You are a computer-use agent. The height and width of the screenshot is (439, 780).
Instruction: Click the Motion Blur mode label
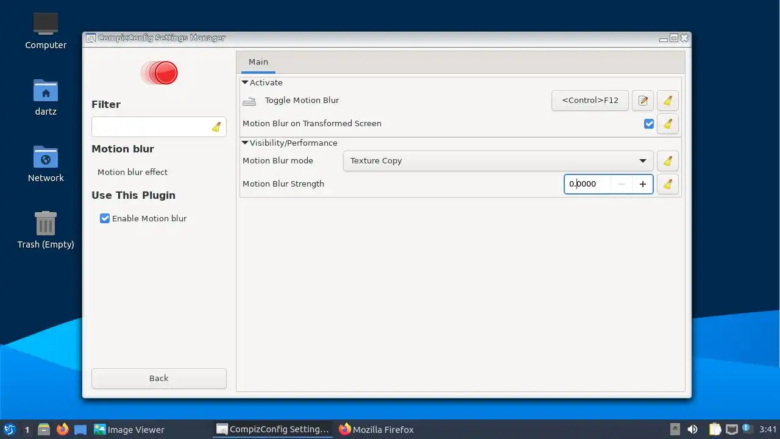278,160
